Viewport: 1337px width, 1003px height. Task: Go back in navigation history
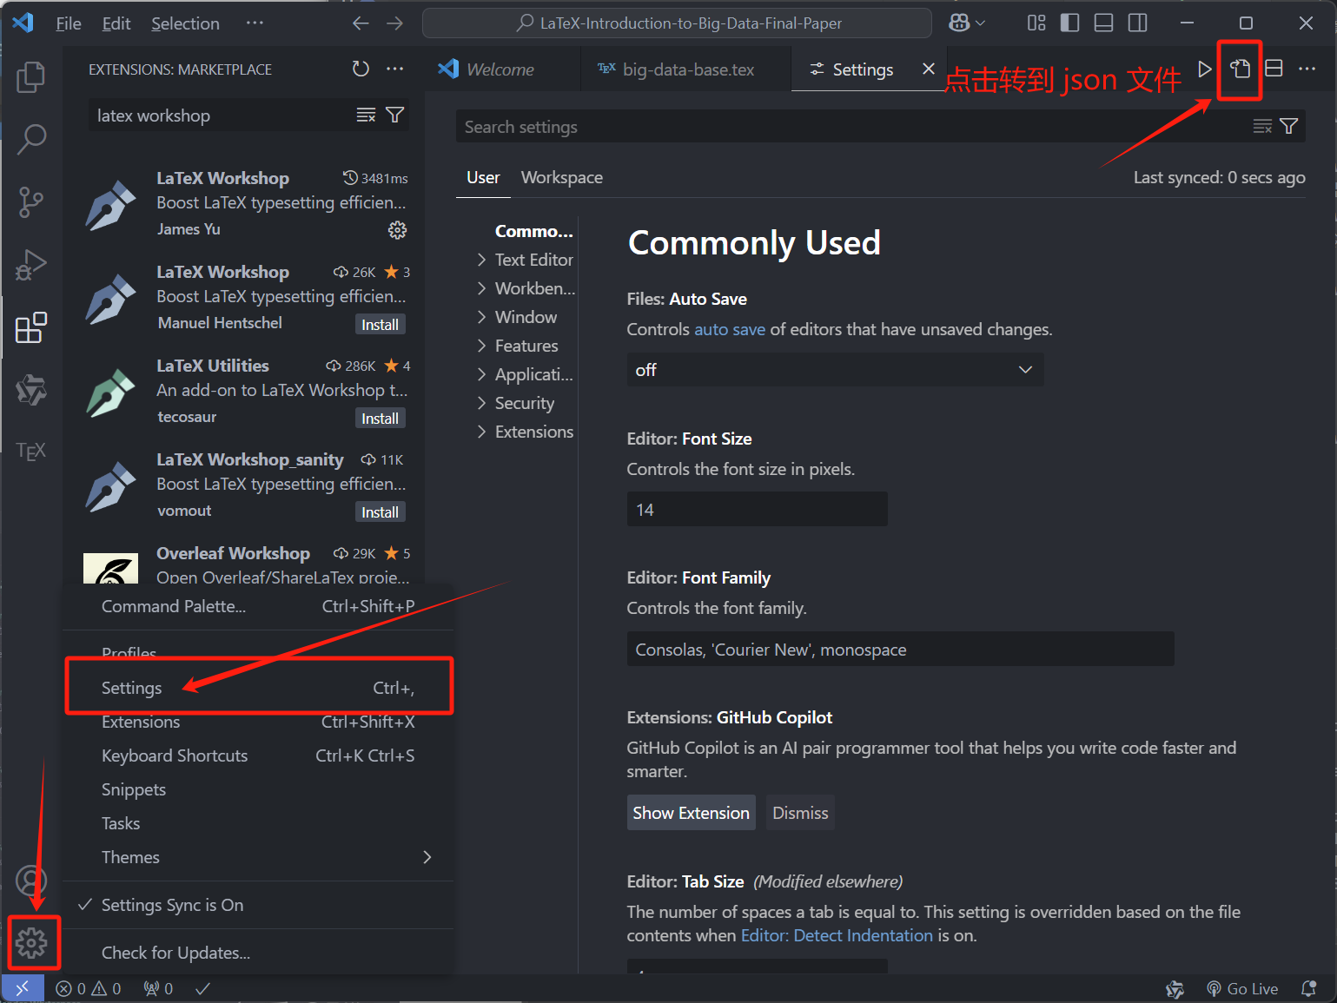361,23
